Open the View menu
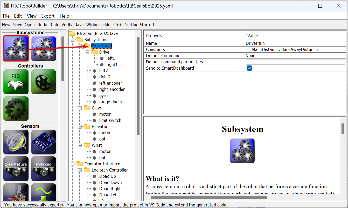The image size is (348, 208). click(32, 16)
